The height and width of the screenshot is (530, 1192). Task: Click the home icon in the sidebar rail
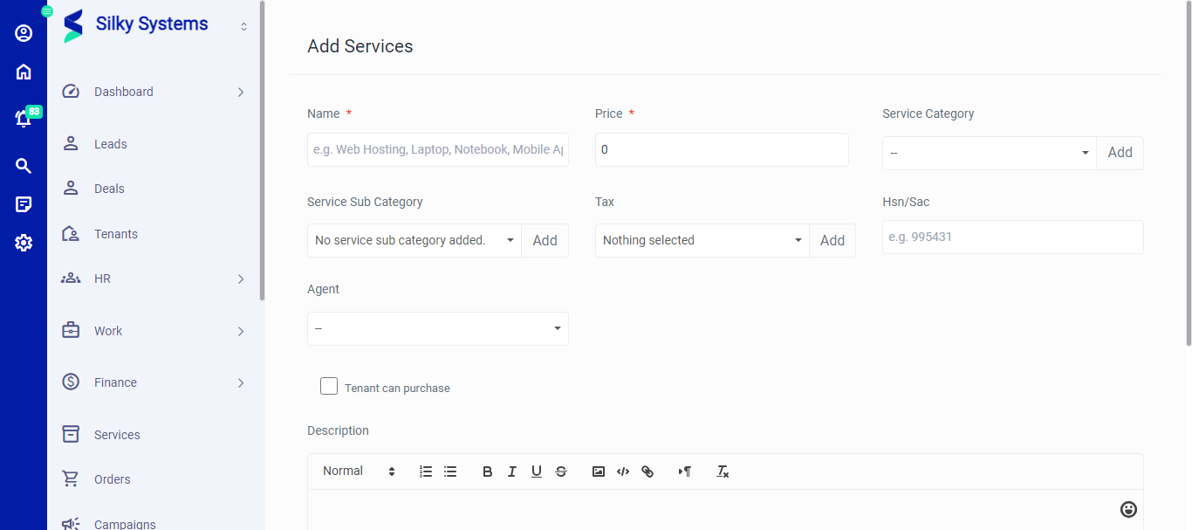[23, 71]
